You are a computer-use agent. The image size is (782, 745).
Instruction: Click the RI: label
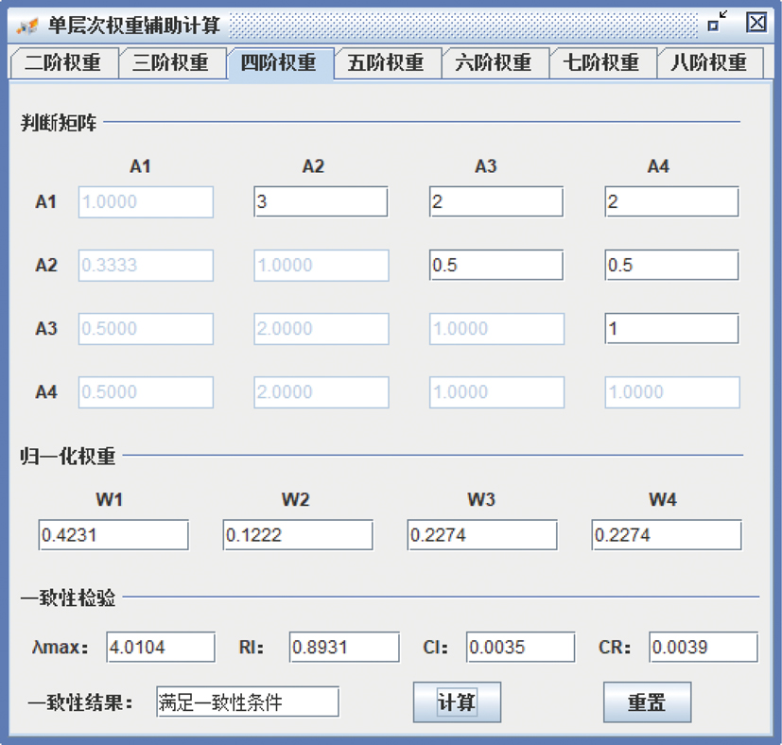(251, 648)
